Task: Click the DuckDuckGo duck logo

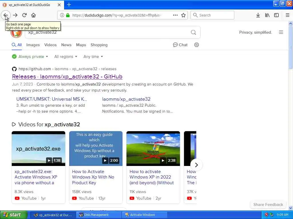Action: tap(16, 33)
